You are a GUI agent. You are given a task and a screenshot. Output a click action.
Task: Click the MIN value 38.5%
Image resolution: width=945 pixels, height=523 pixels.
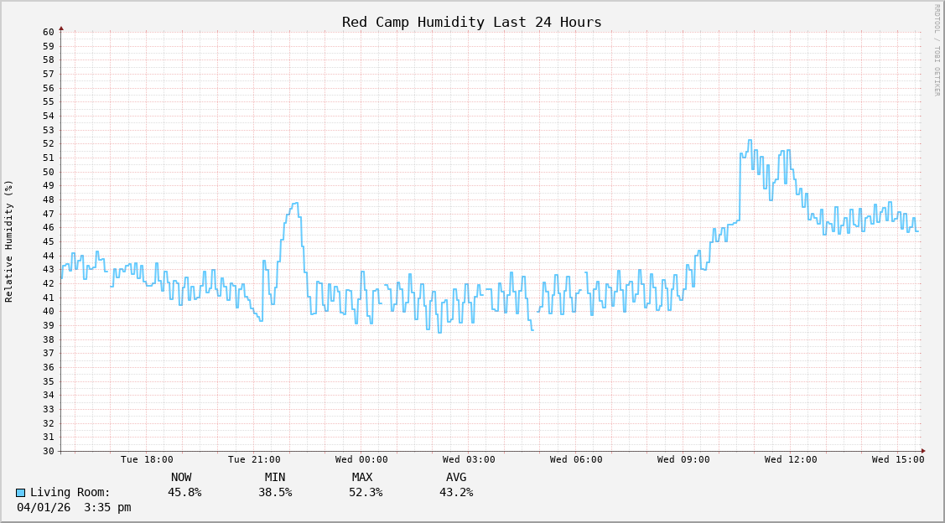click(275, 493)
